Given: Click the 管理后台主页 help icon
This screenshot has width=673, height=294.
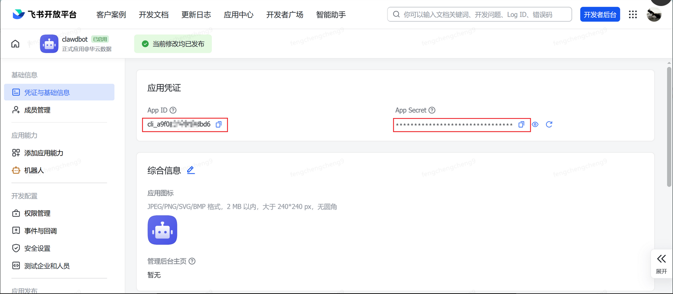Looking at the screenshot, I should click(x=192, y=261).
